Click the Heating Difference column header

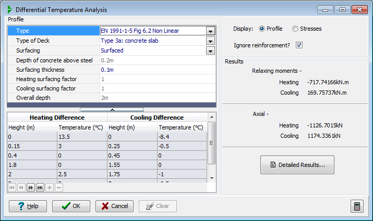click(57, 118)
